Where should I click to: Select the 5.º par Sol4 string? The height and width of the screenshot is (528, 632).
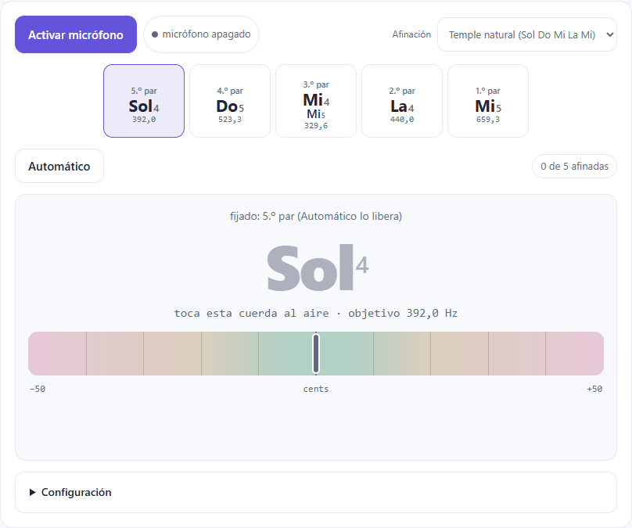click(144, 101)
